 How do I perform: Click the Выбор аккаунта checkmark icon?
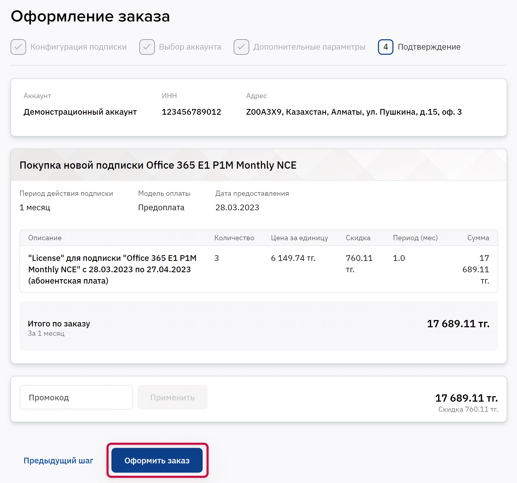pos(147,47)
